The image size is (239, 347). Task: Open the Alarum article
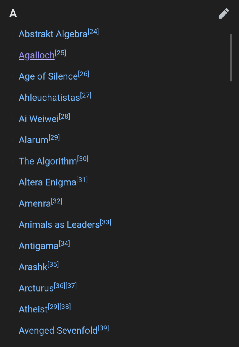click(33, 140)
